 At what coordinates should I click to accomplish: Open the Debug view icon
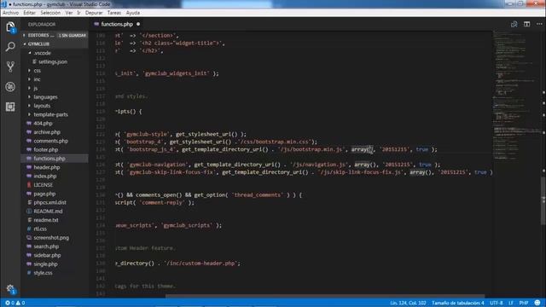click(10, 86)
